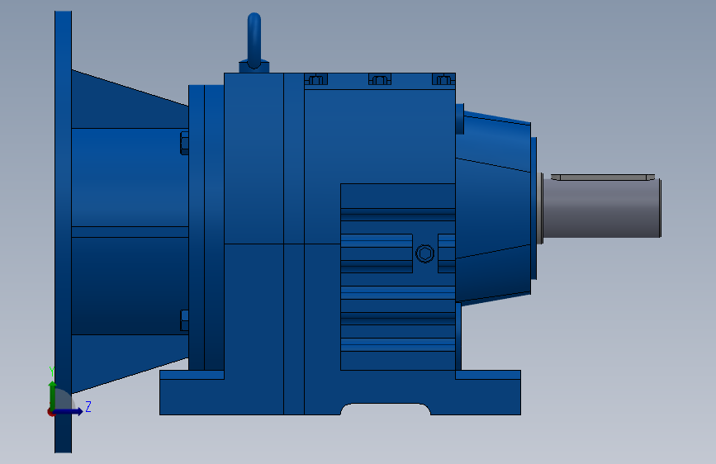The width and height of the screenshot is (716, 464).
Task: Pick the upper hex bolt on the input flange
Action: tap(184, 144)
